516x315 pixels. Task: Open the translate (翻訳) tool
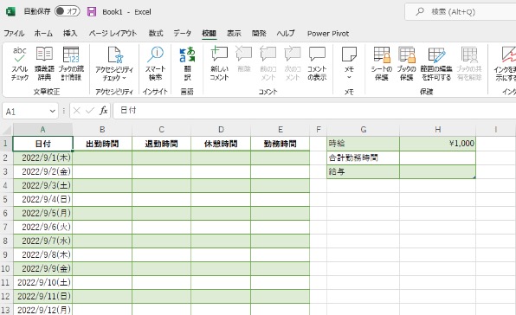click(187, 63)
